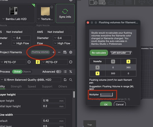Open the Left extruder dropdown
Viewport: 153px width, 127px height.
[121, 53]
